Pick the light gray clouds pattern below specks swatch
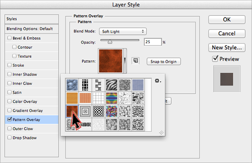Screen dimensions: 252x163 [125, 111]
